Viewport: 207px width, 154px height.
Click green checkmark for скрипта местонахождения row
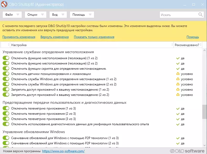pos(178,69)
